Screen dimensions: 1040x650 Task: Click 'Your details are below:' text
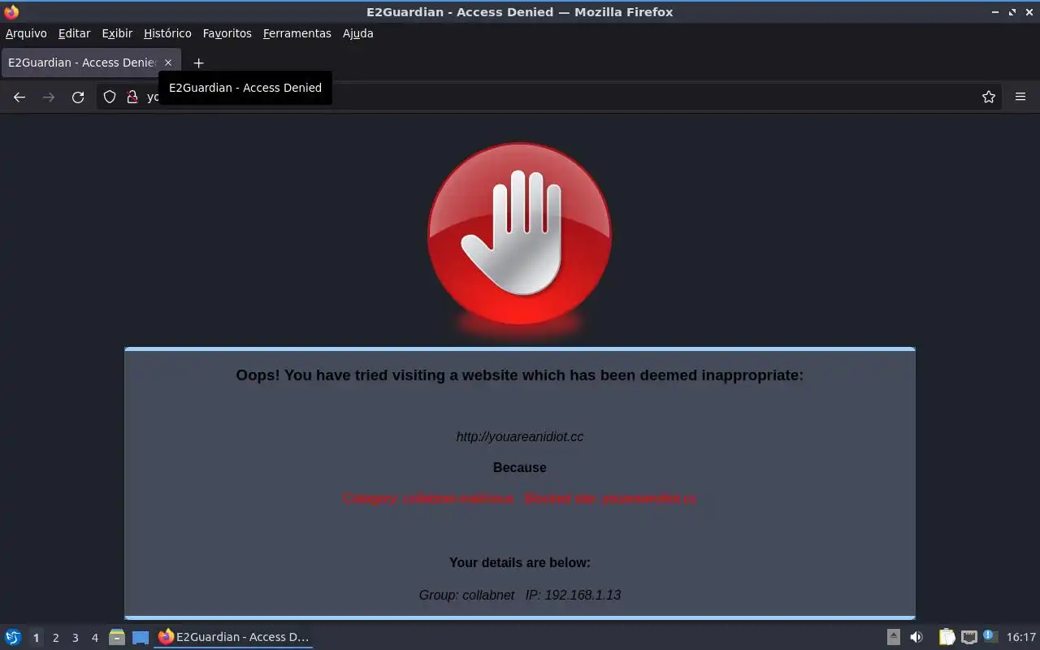point(520,562)
